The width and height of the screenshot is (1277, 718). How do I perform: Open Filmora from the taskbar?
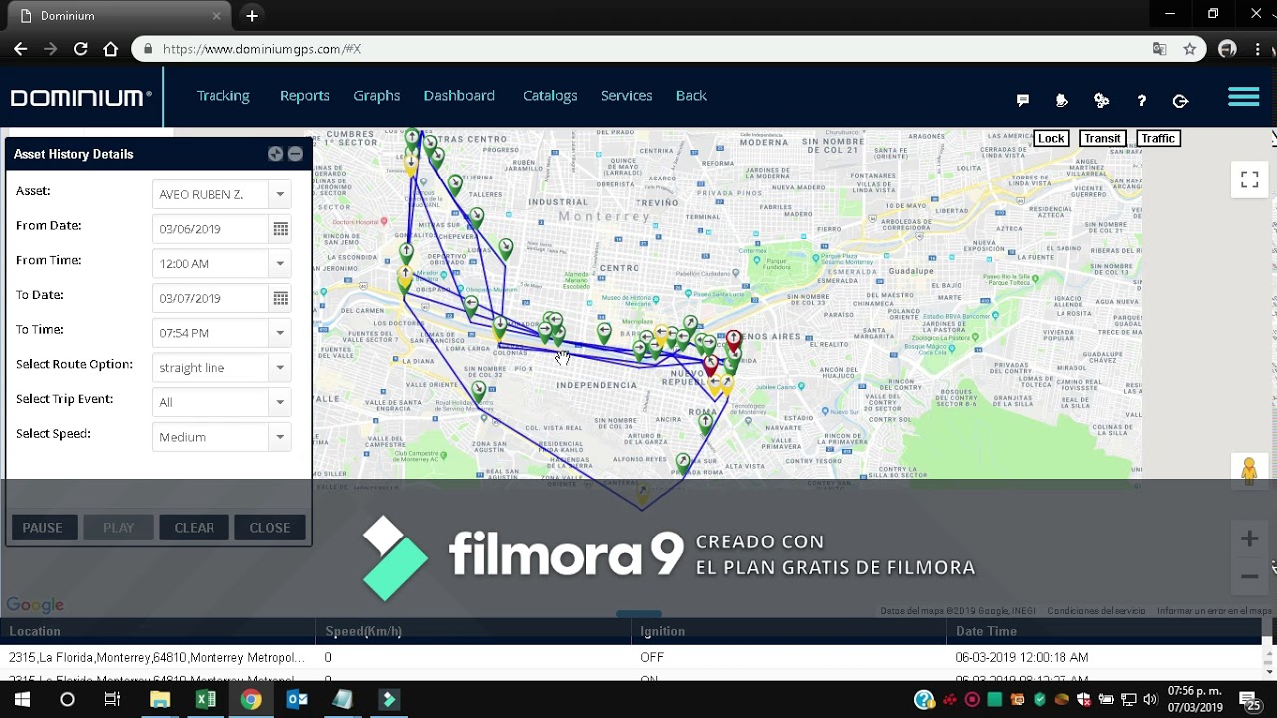(x=389, y=699)
